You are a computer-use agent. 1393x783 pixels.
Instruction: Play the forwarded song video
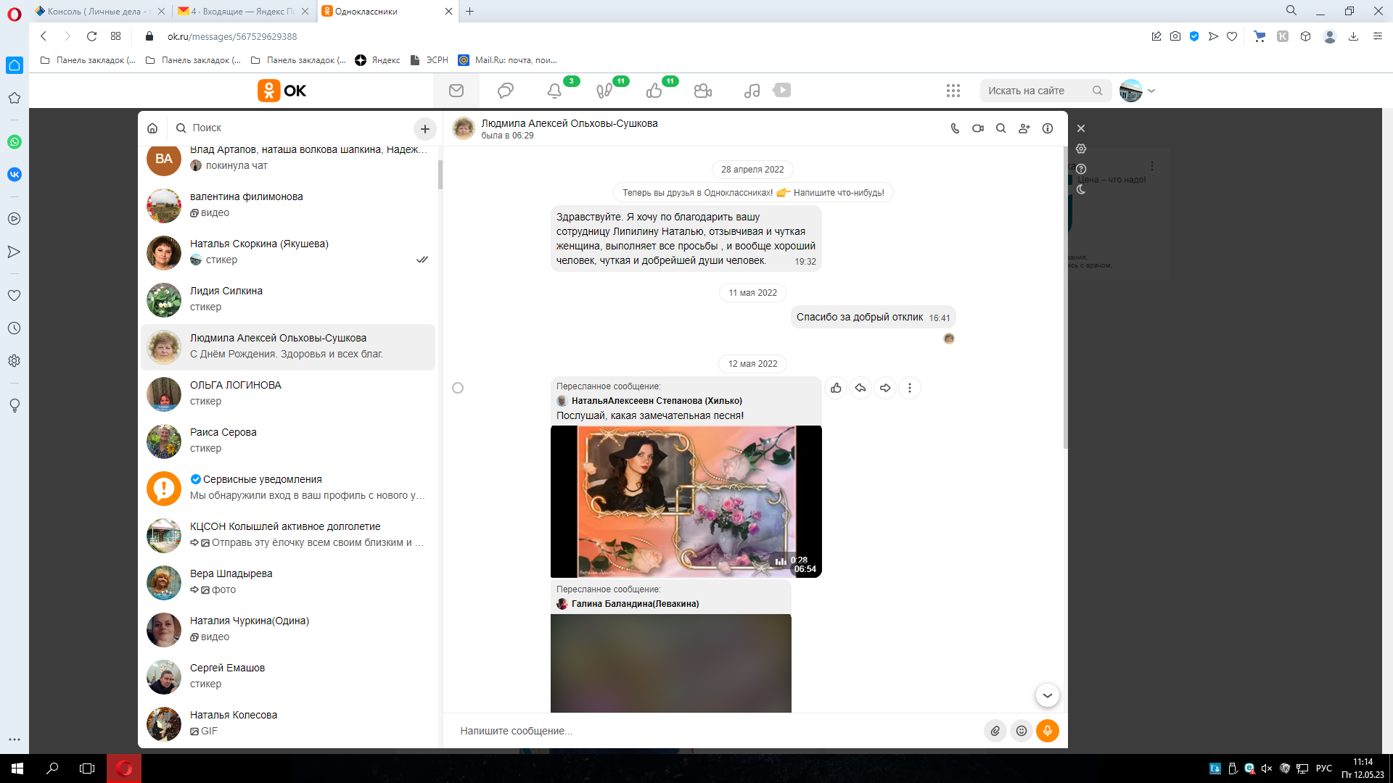pos(686,502)
